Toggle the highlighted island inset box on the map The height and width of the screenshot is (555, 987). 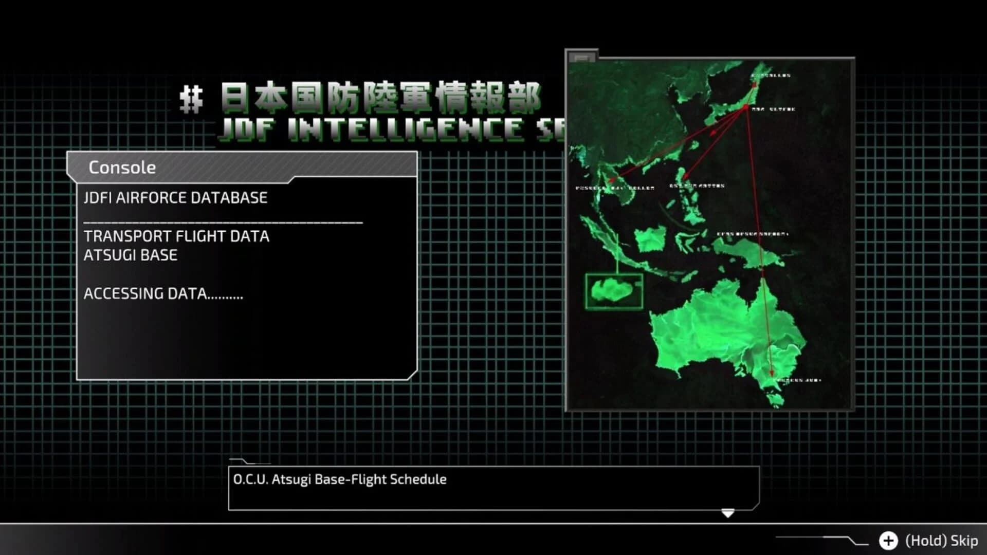pyautogui.click(x=613, y=291)
